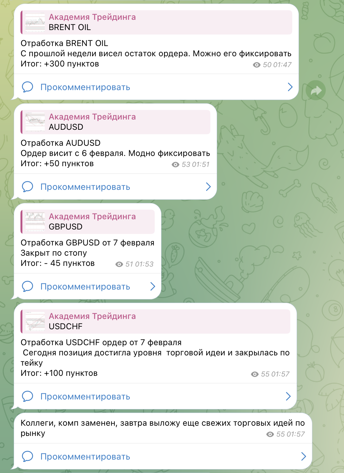The height and width of the screenshot is (473, 344).
Task: Click comment bubble icon under last message
Action: tap(27, 456)
